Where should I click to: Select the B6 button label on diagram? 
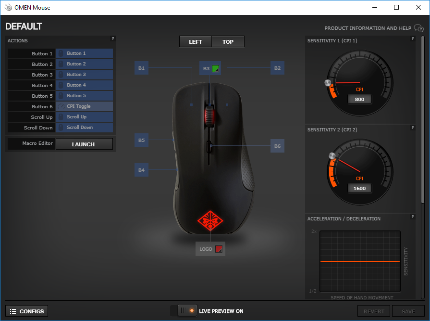pyautogui.click(x=277, y=146)
